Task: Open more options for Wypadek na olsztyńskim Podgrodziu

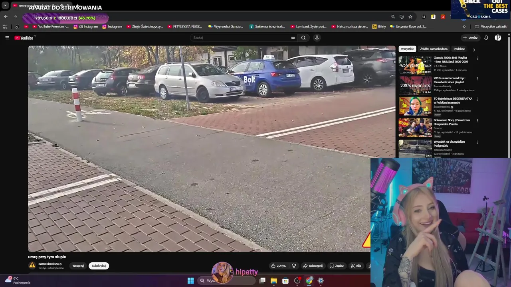Action: (477, 142)
